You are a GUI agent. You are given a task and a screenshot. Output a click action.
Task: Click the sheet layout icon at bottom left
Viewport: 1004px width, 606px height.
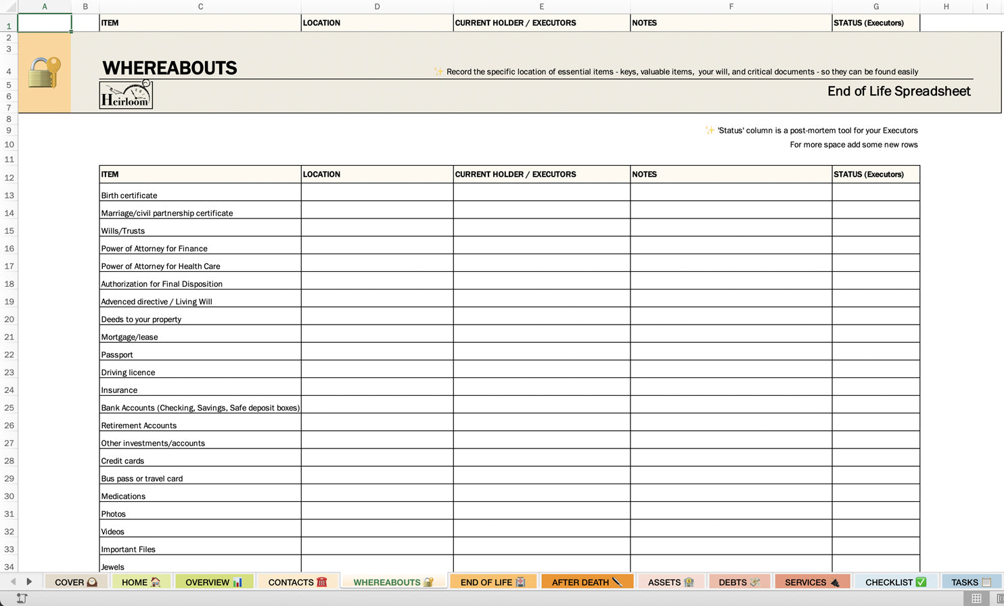[21, 598]
